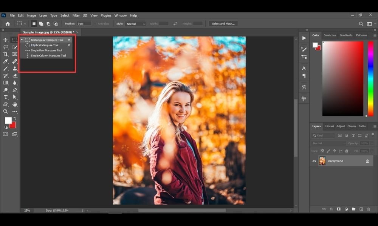Click the Select and Mask button
Image resolution: width=378 pixels, height=226 pixels.
pyautogui.click(x=223, y=23)
